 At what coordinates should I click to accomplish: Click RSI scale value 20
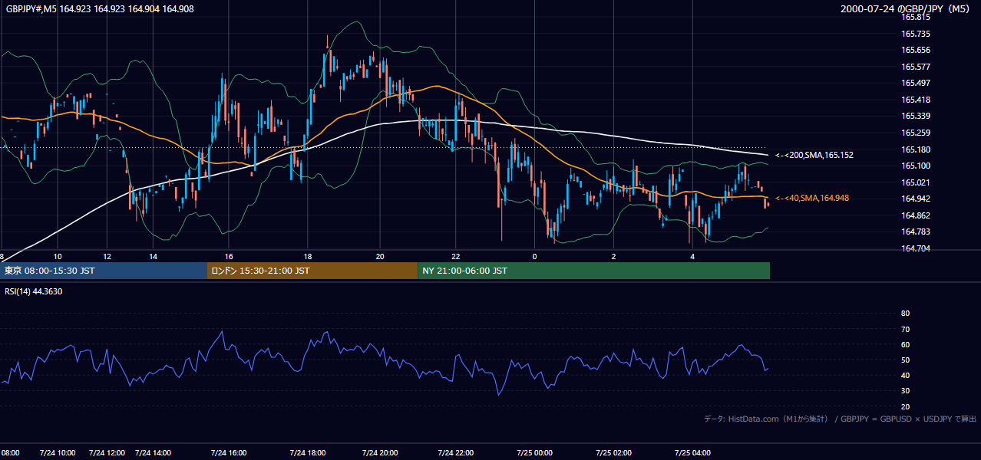point(905,406)
